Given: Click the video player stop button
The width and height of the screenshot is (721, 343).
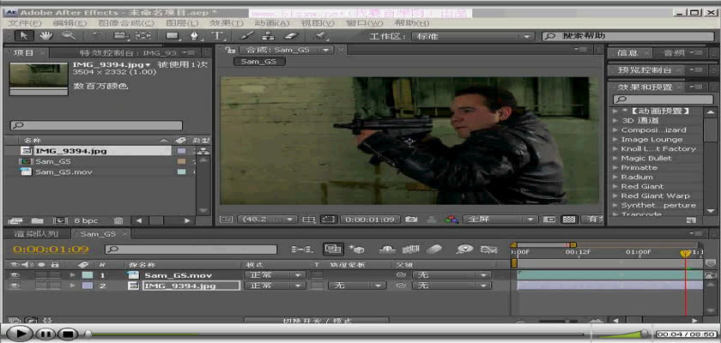Looking at the screenshot, I should pos(68,334).
